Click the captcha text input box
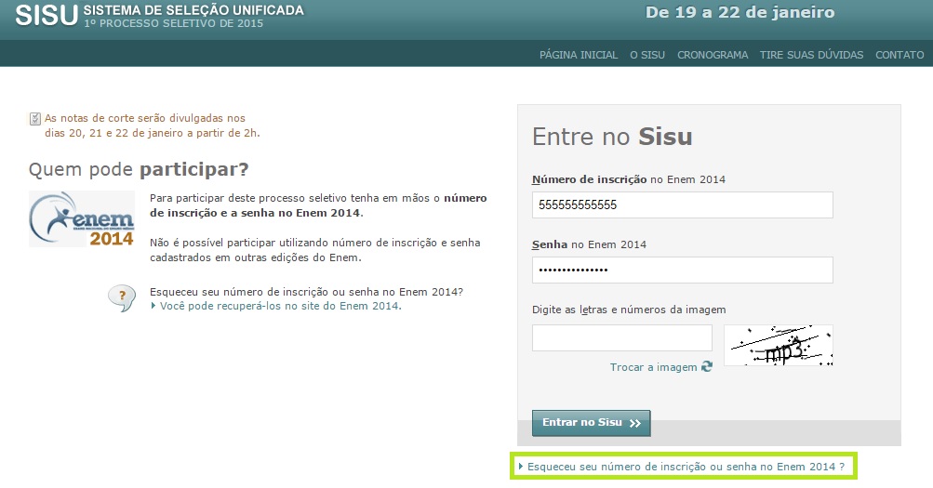Screen dimensions: 933x488 pos(621,337)
